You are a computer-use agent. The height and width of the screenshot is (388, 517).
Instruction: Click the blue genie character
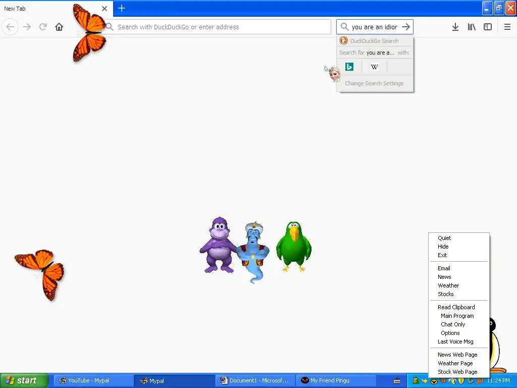(x=254, y=253)
